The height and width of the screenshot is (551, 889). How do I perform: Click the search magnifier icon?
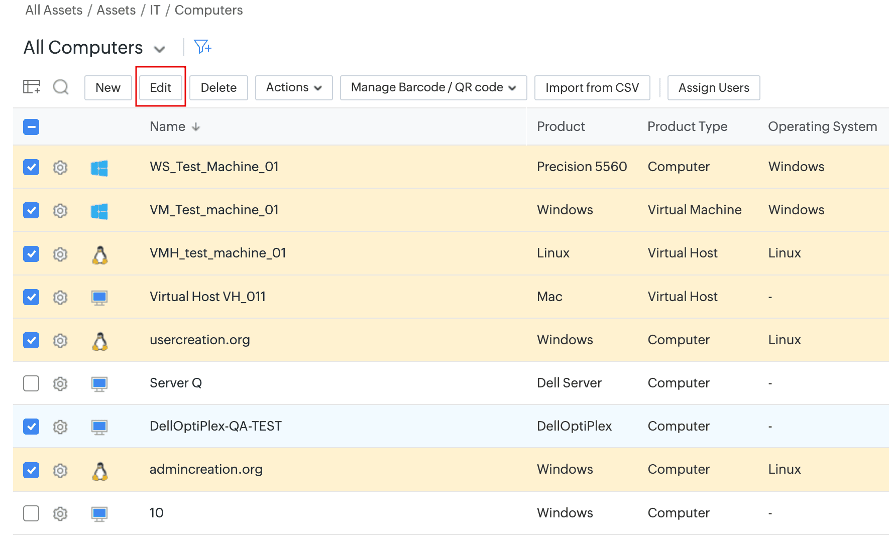[x=61, y=87]
